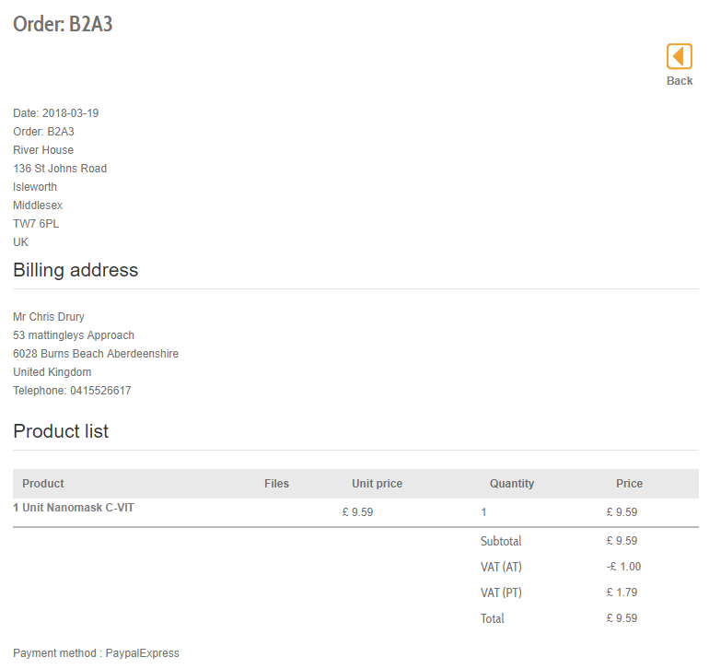Click the Product list heading
The width and height of the screenshot is (709, 669).
(x=61, y=431)
